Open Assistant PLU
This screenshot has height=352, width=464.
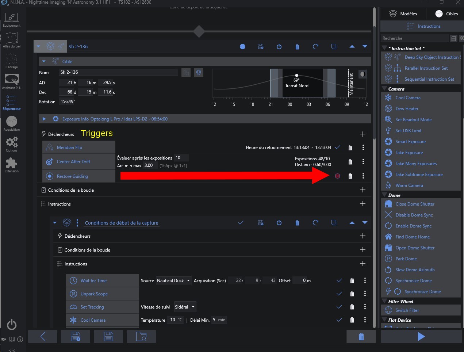[12, 82]
